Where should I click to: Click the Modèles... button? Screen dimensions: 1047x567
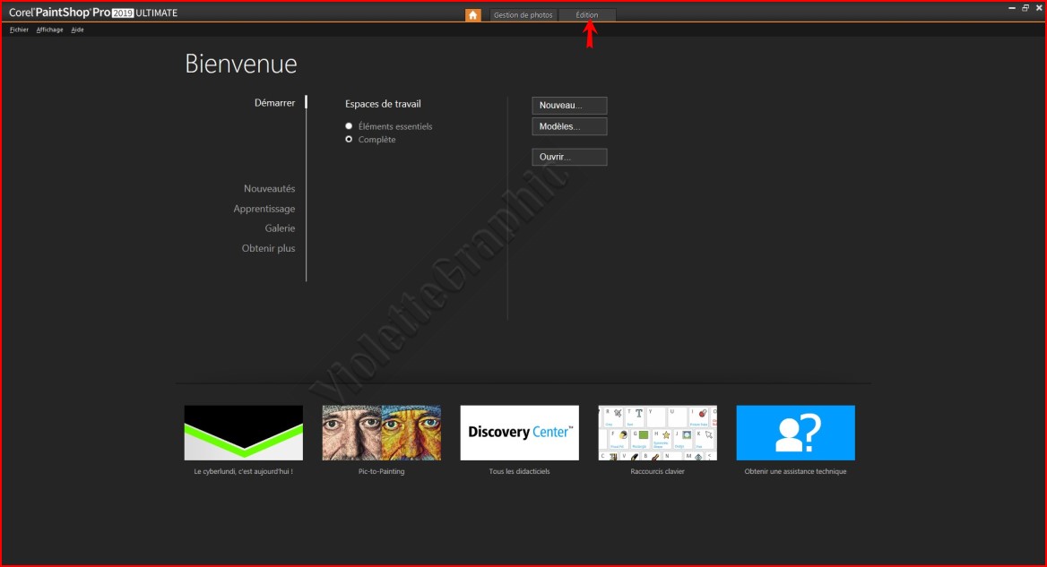[x=569, y=126]
